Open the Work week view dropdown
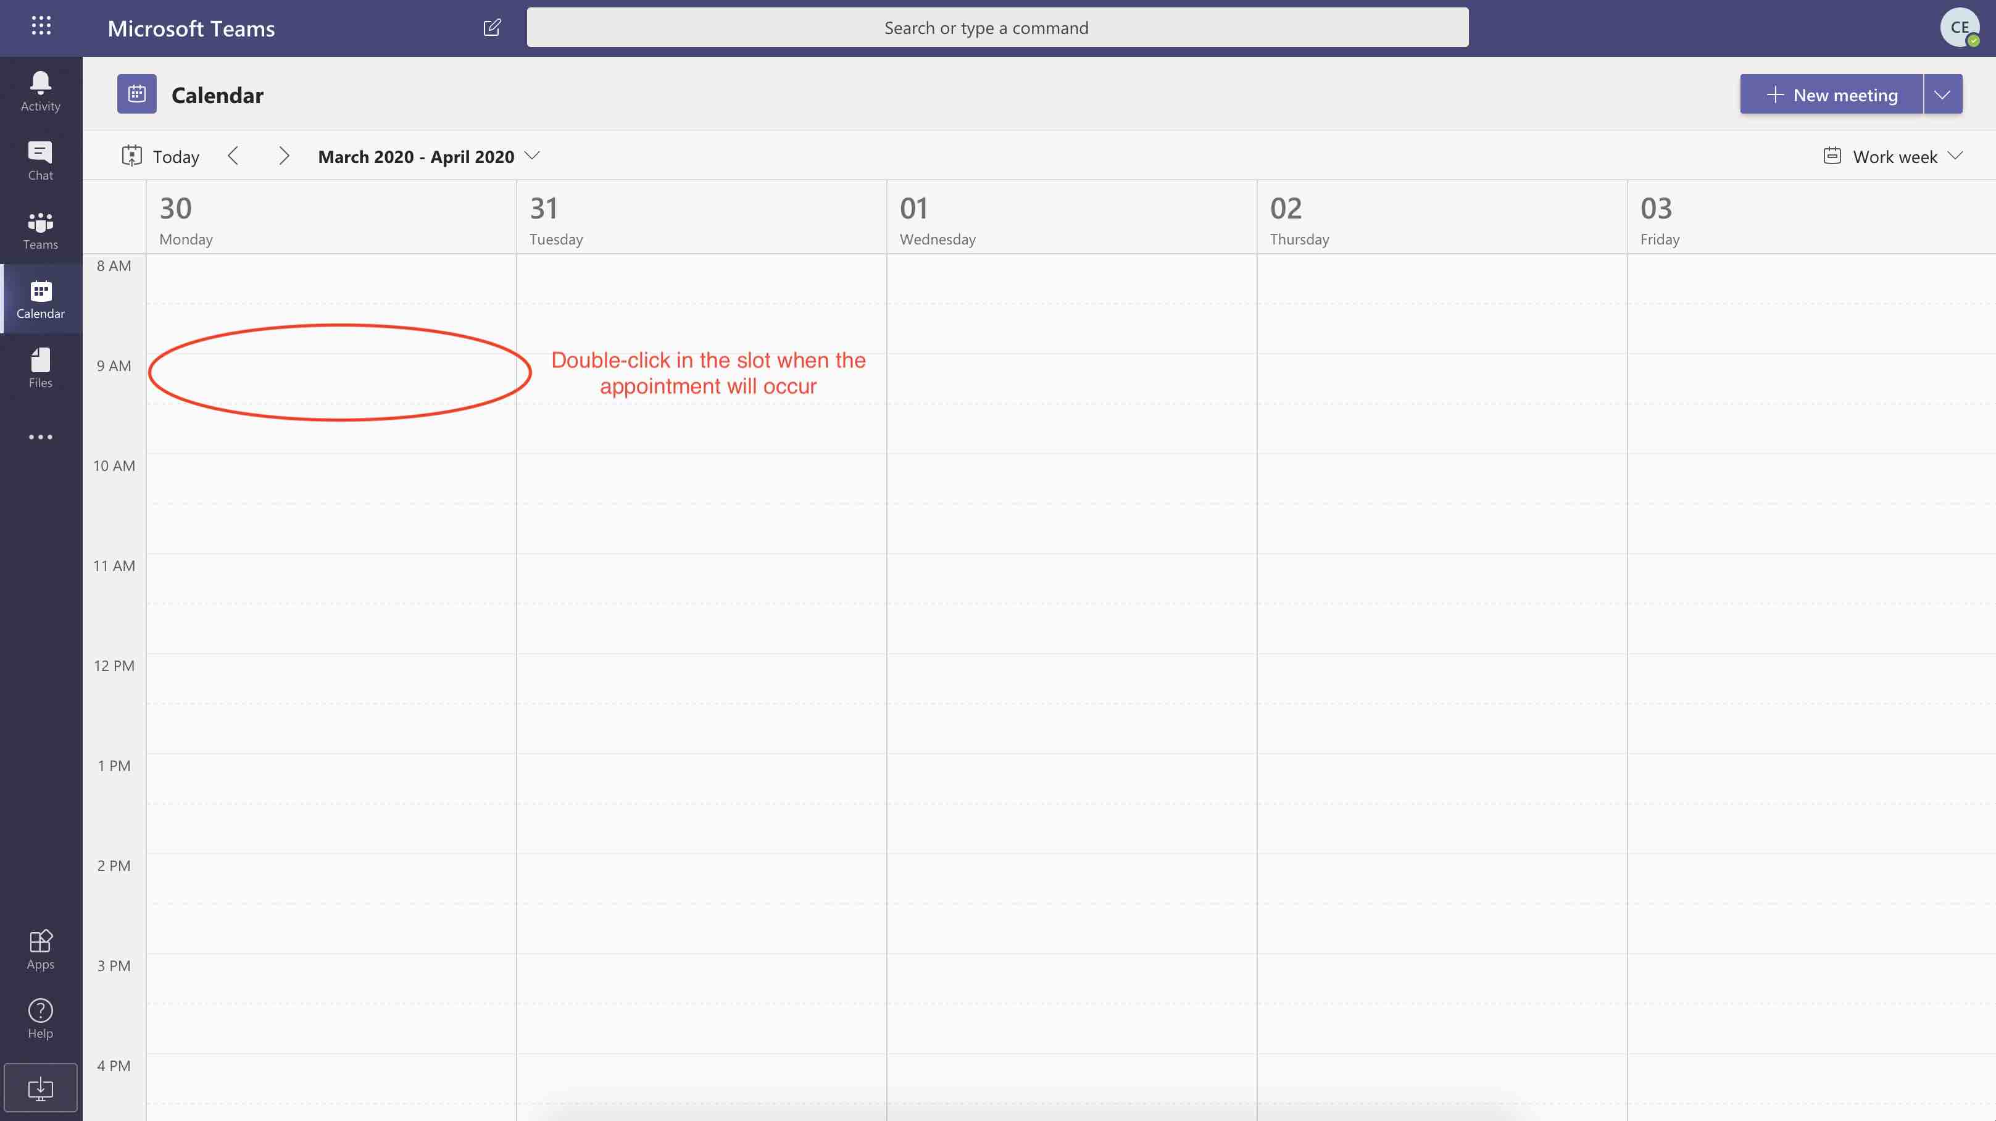1996x1121 pixels. [x=1893, y=157]
